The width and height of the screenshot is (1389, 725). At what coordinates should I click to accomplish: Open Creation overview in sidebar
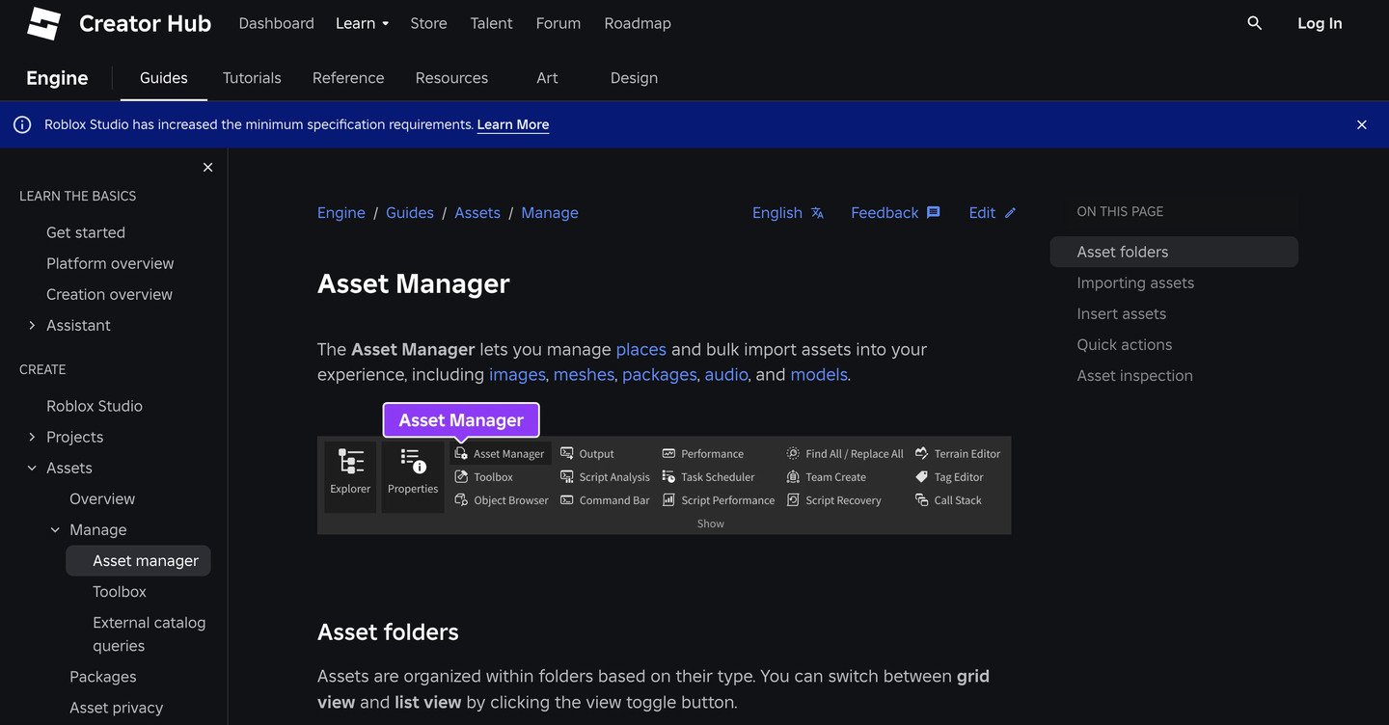click(109, 294)
